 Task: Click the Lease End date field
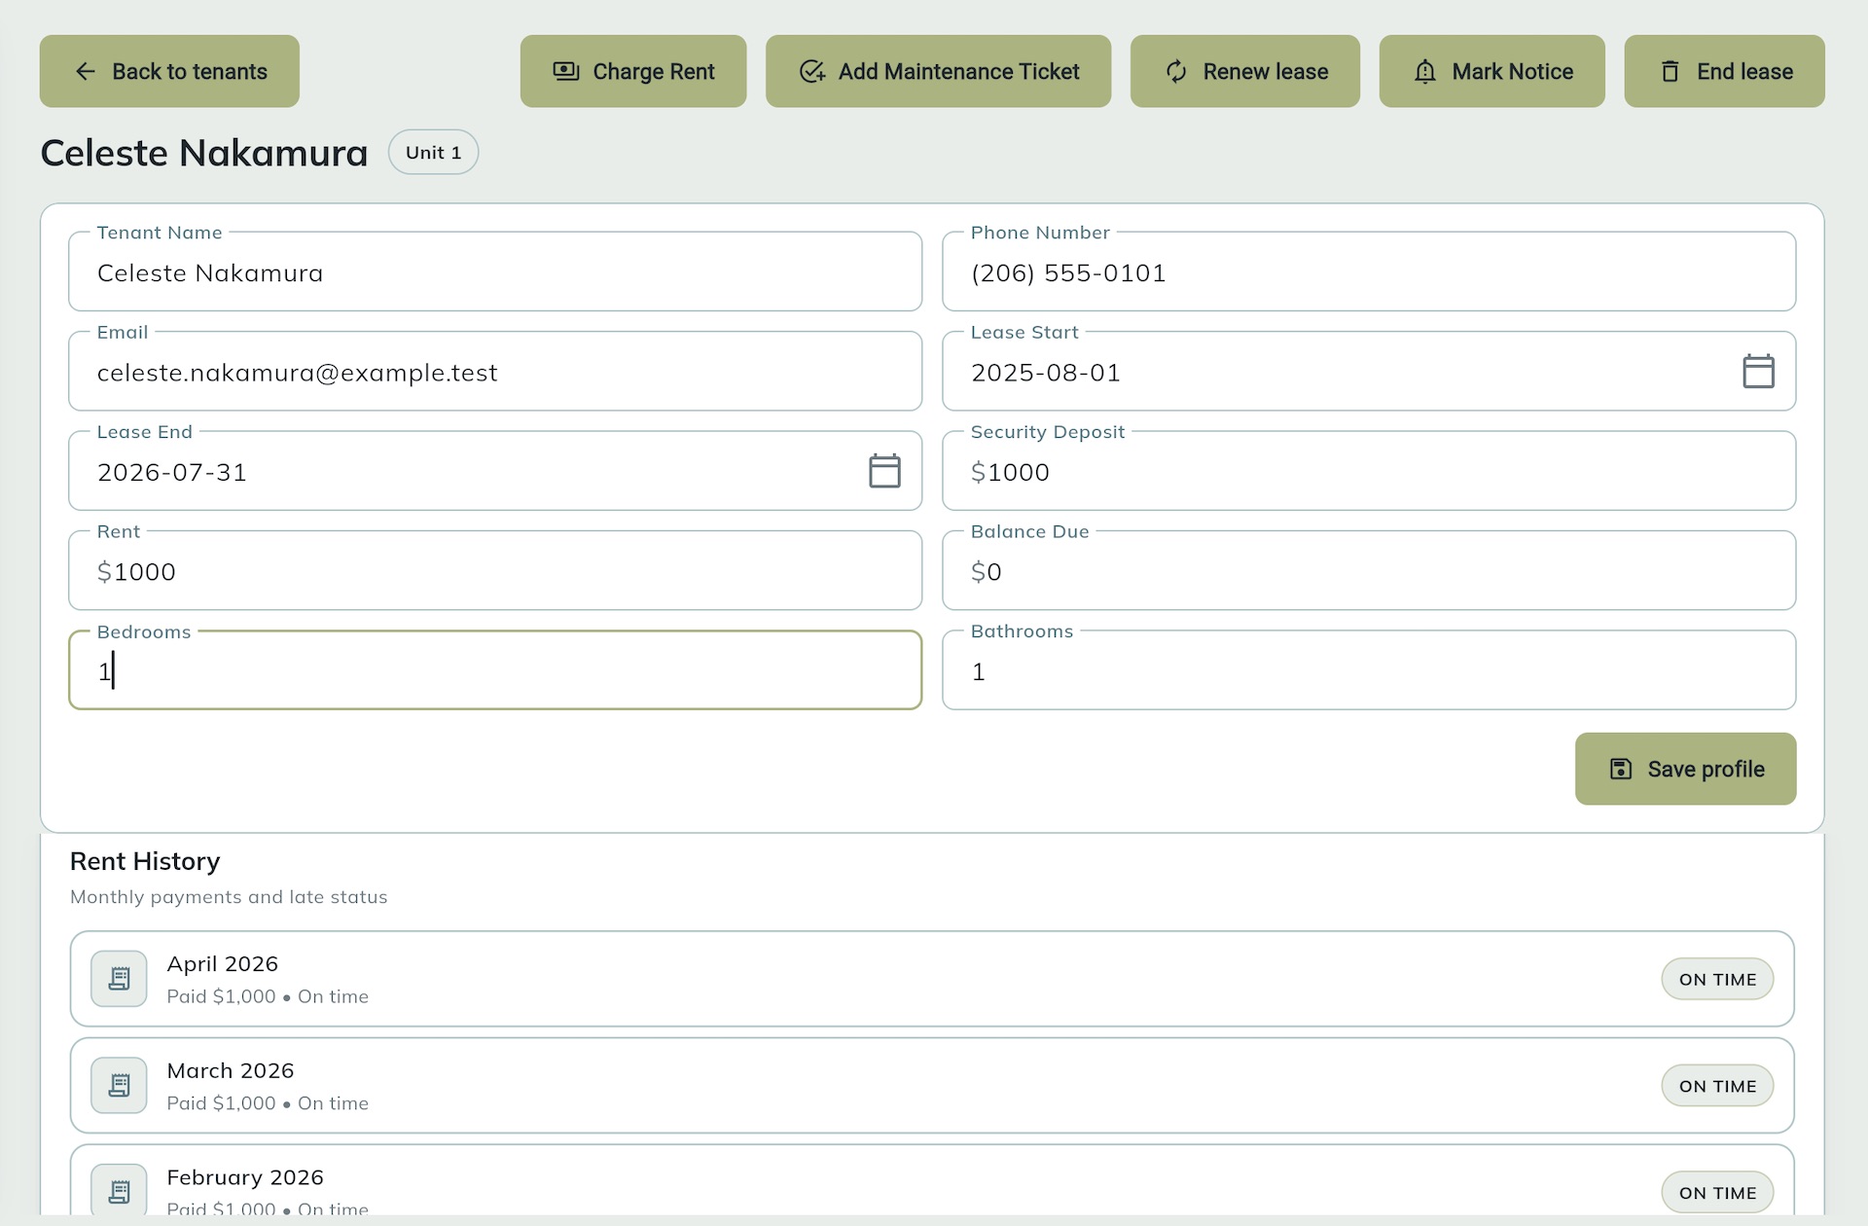click(x=495, y=471)
